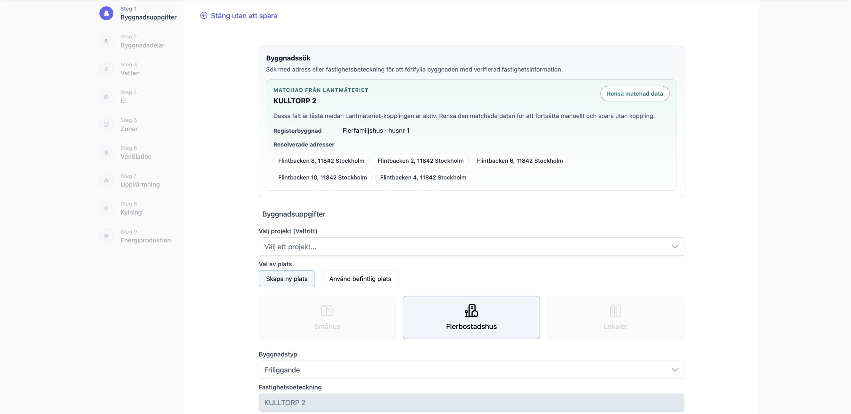This screenshot has height=414, width=851.
Task: Click the Val av plats label
Action: tap(275, 264)
